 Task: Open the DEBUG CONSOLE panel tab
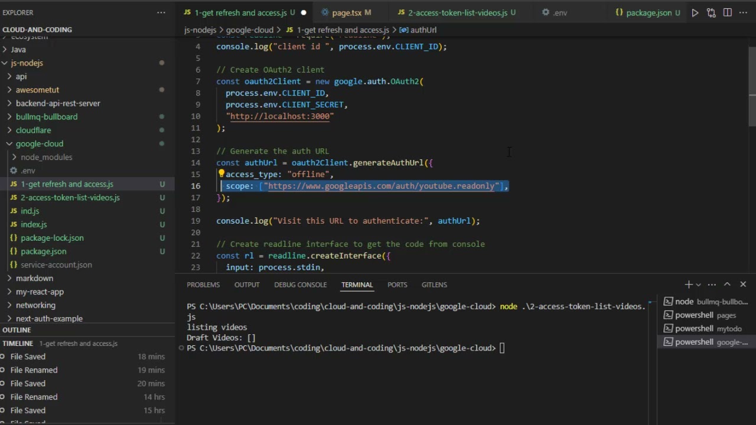300,285
